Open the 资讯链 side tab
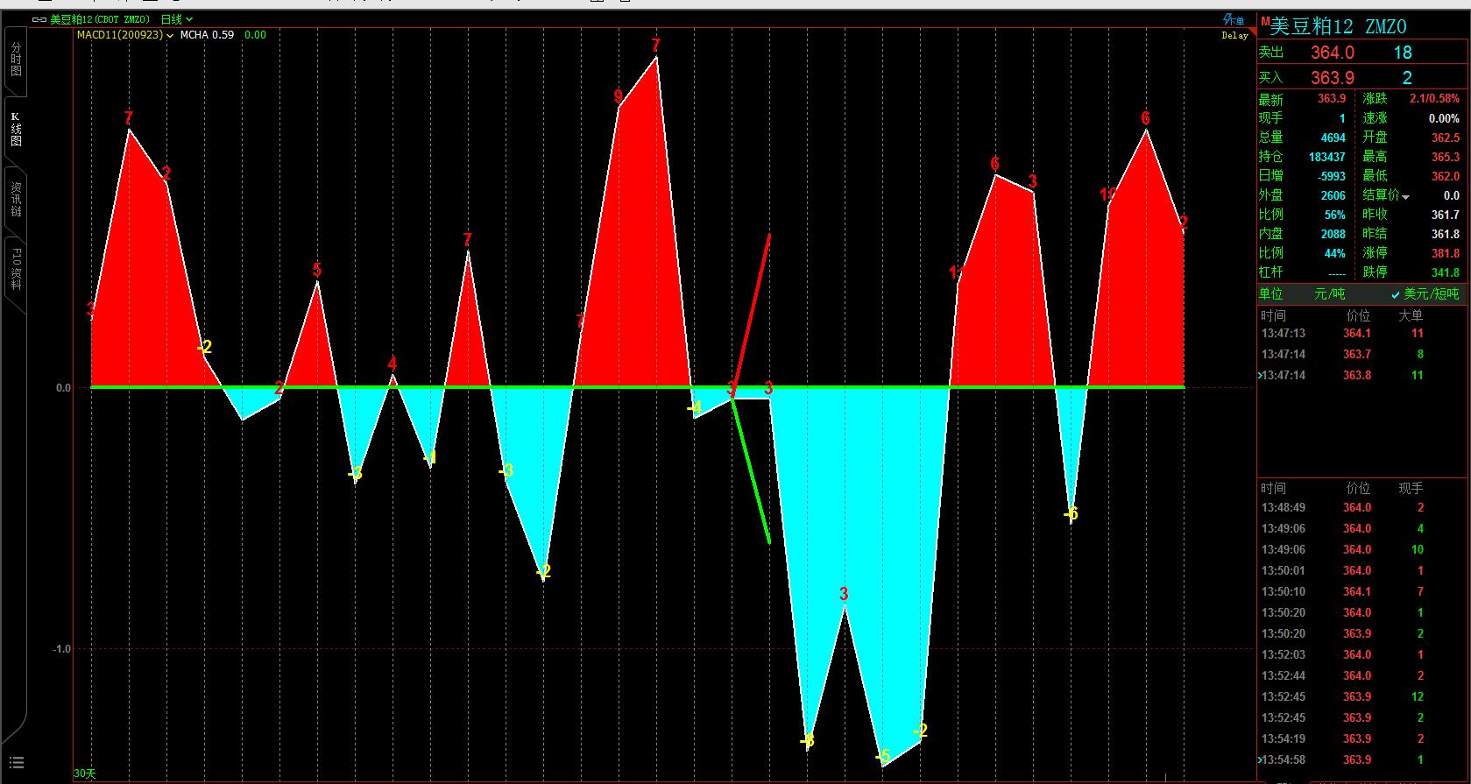 (16, 199)
